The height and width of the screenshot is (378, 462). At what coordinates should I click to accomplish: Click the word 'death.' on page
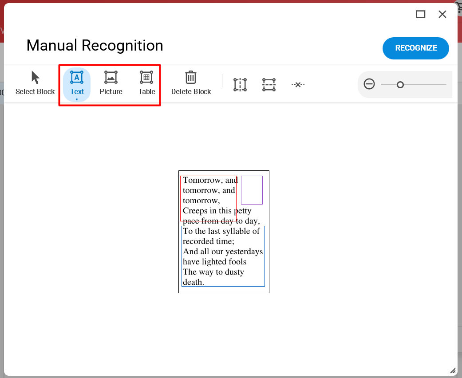coord(193,282)
